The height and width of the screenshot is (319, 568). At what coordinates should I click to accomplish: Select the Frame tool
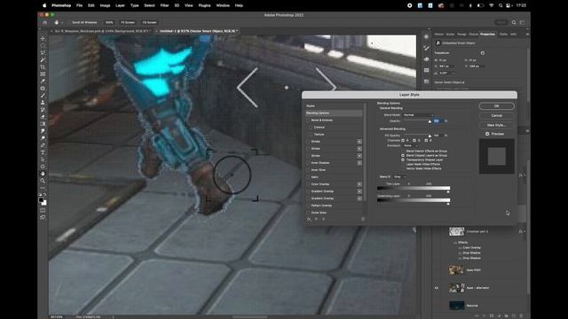click(x=43, y=74)
